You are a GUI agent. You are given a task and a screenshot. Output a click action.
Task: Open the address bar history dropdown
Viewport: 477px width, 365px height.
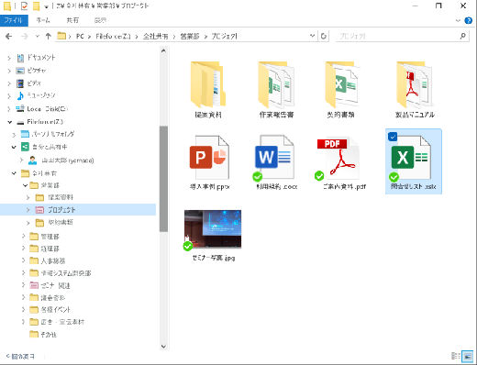pos(312,36)
